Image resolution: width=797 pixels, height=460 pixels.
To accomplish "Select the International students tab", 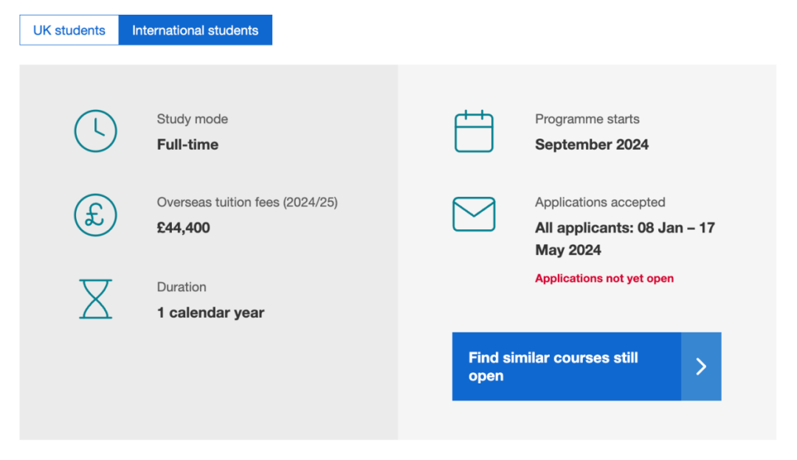I will tap(195, 30).
